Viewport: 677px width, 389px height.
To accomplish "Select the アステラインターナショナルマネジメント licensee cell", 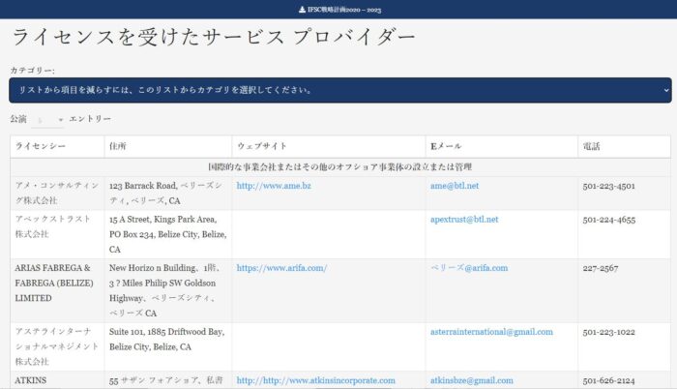I will [57, 346].
